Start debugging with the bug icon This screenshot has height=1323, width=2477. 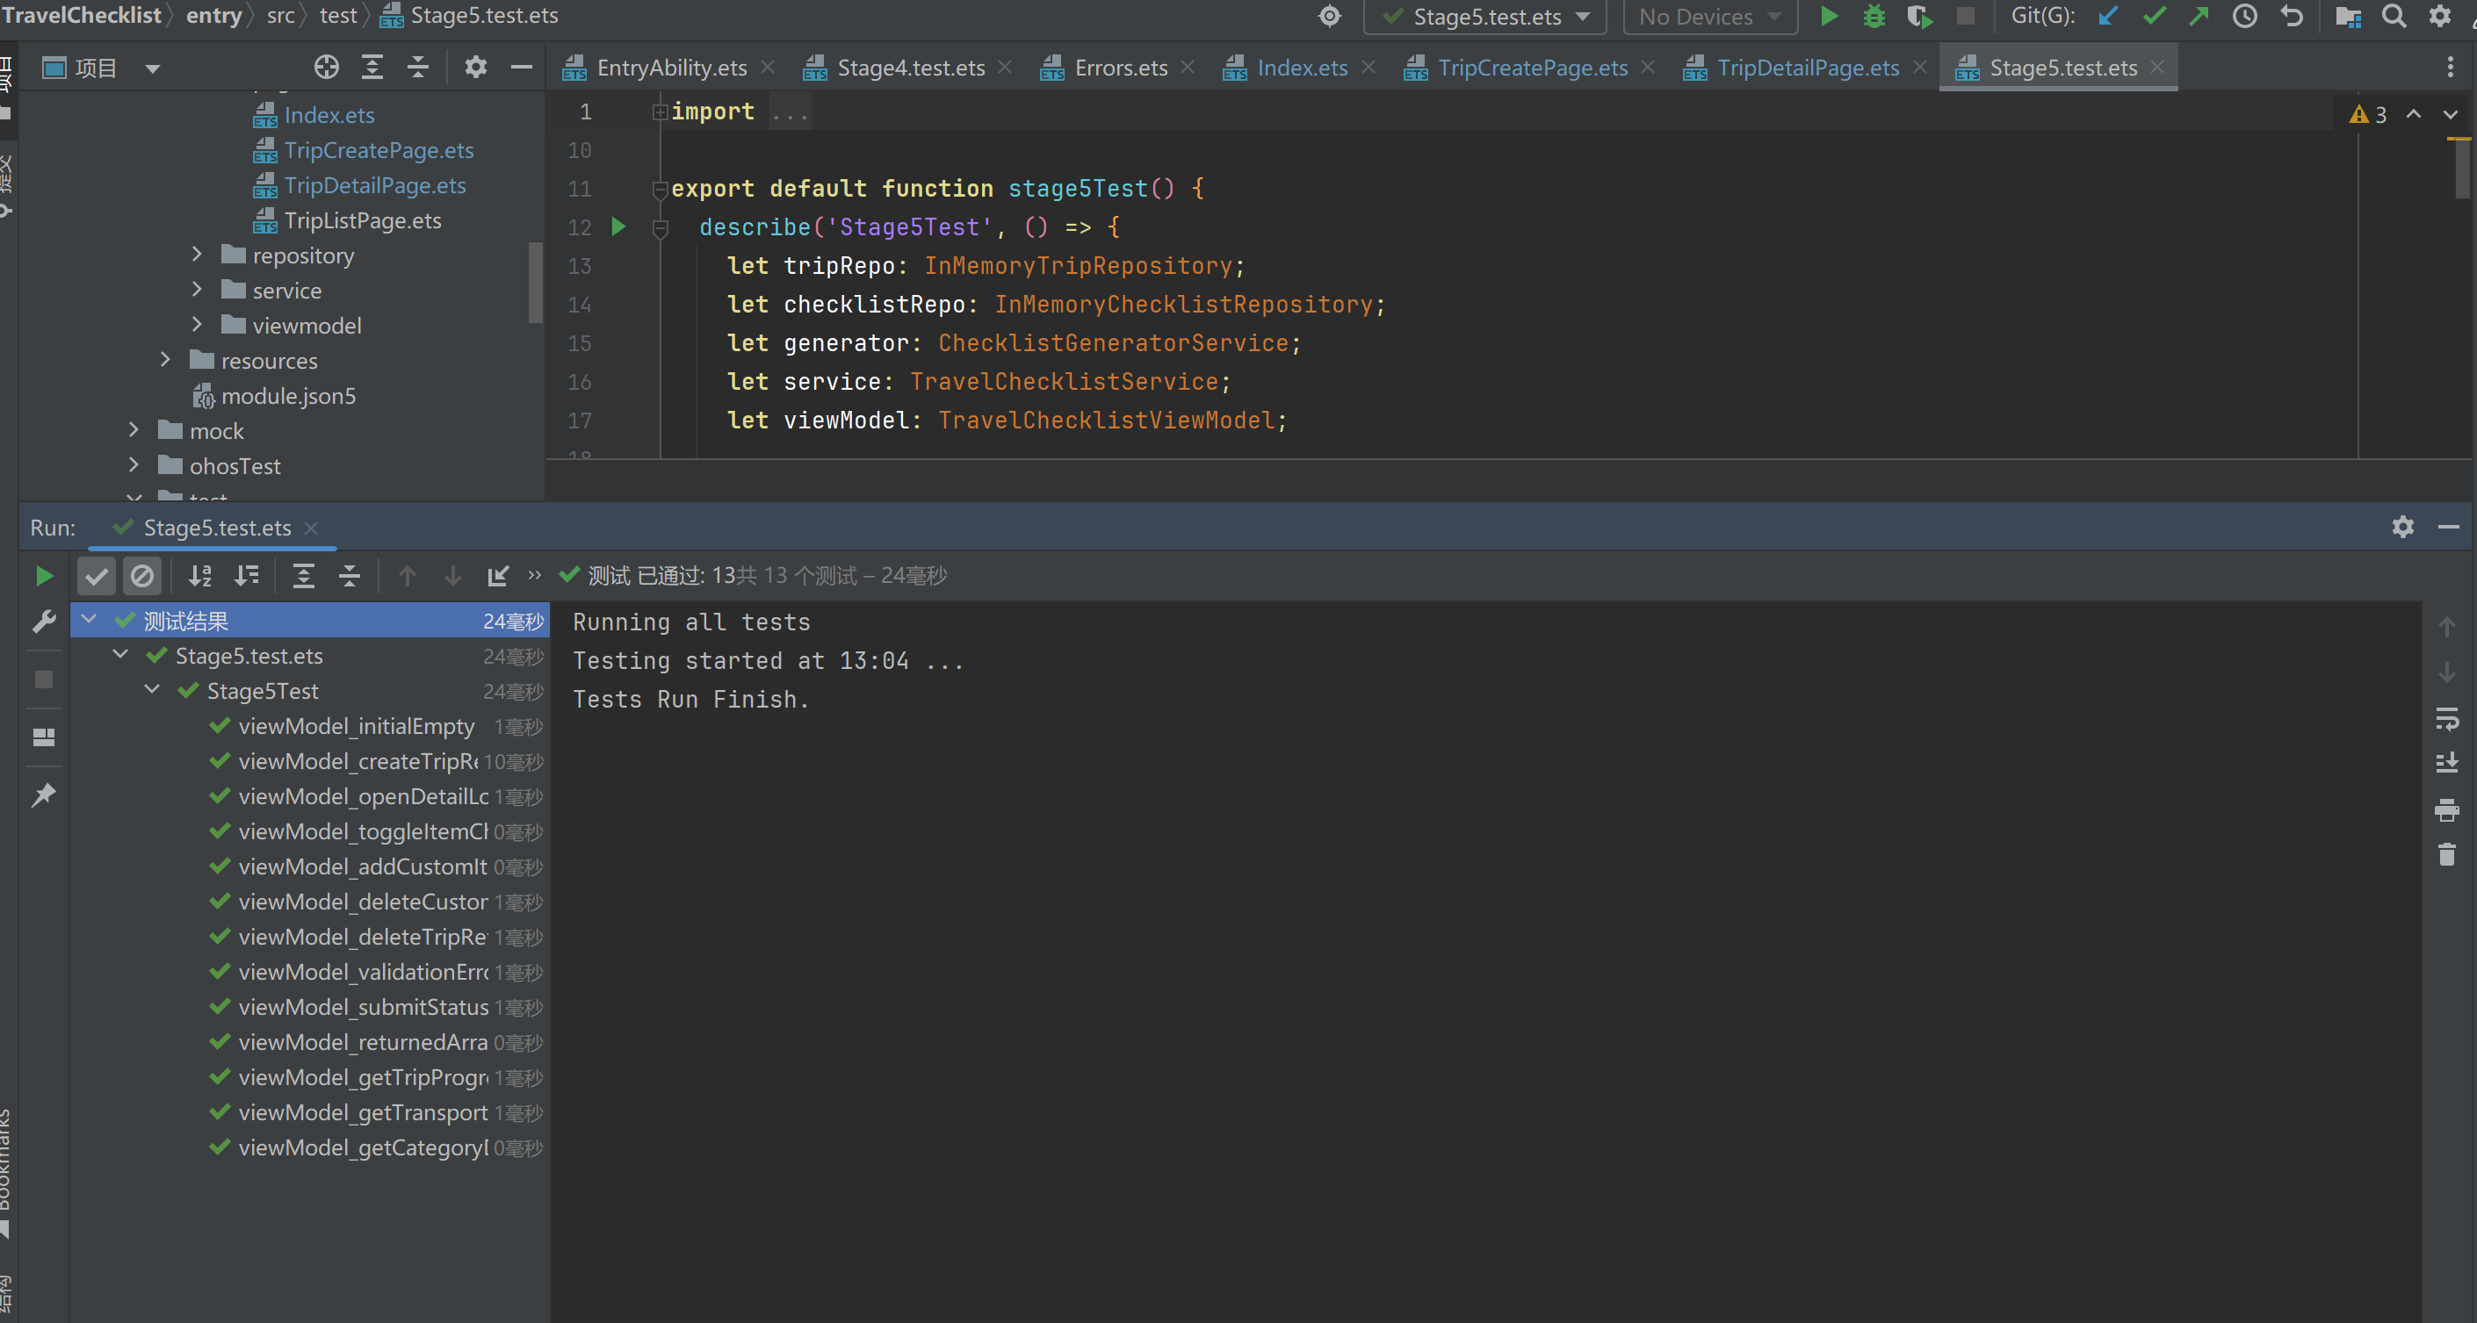[1874, 17]
